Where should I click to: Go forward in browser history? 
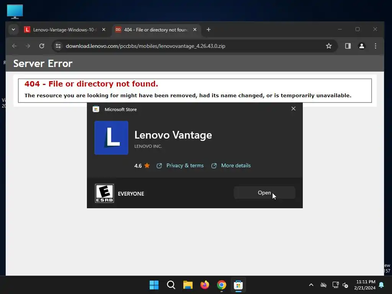coord(28,46)
